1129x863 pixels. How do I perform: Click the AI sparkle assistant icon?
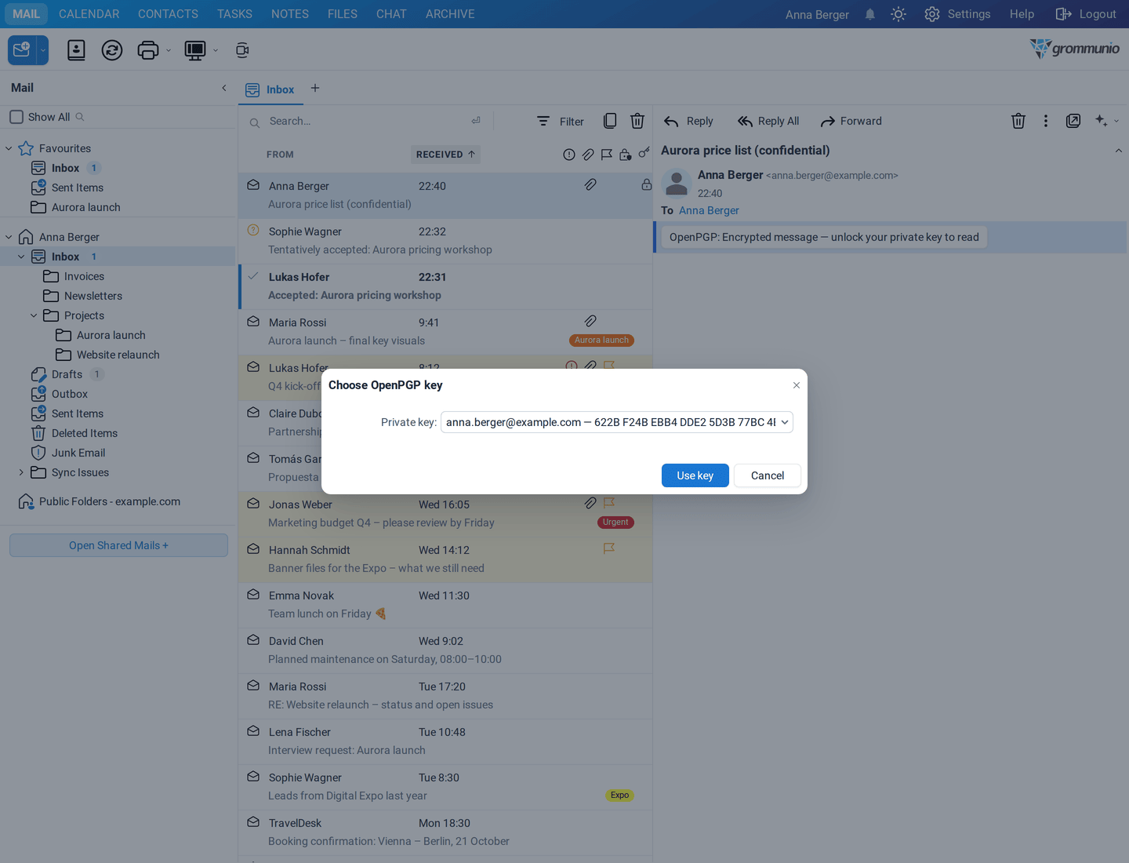1102,121
